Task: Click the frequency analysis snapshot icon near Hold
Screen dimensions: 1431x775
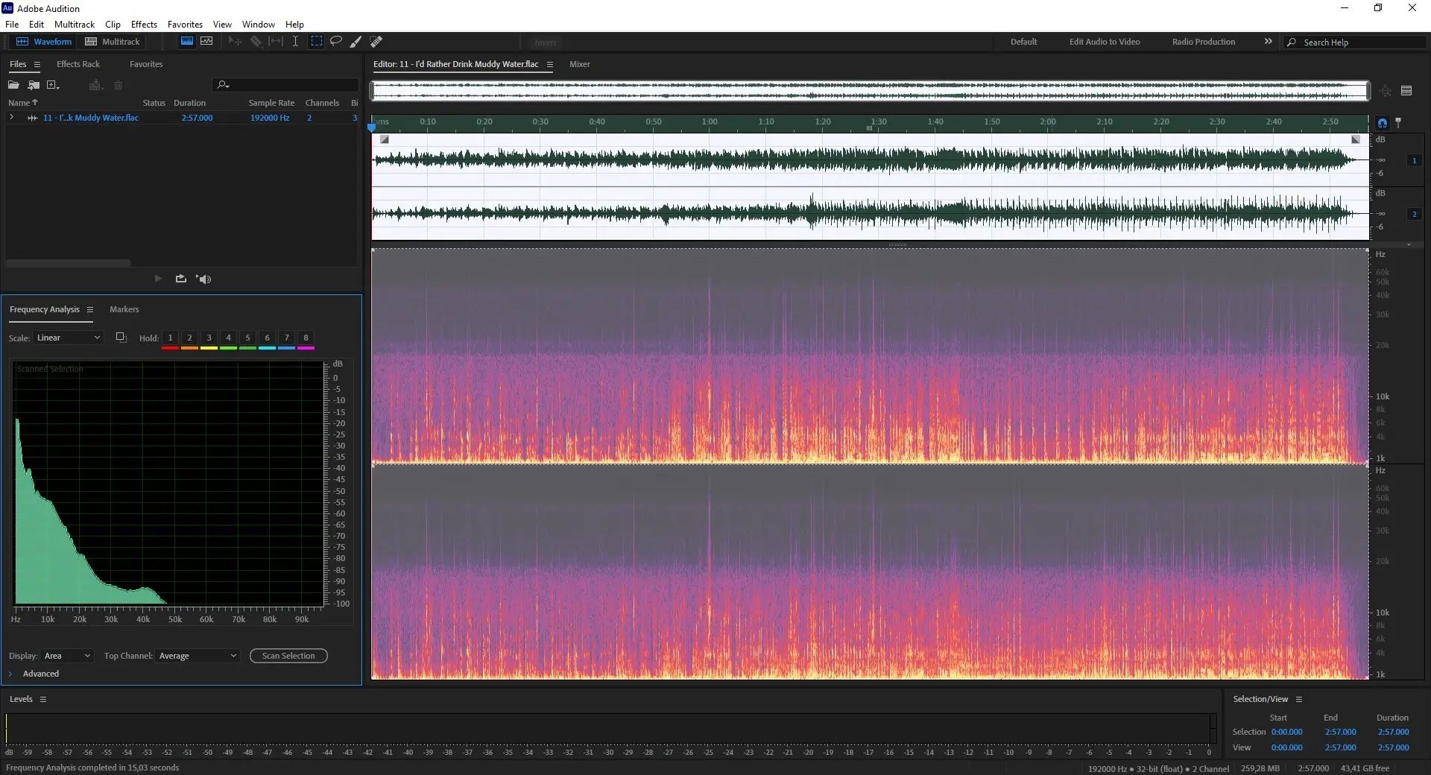Action: coord(121,338)
